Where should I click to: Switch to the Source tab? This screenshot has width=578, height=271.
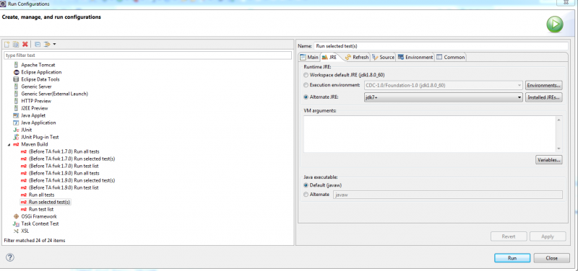[384, 58]
